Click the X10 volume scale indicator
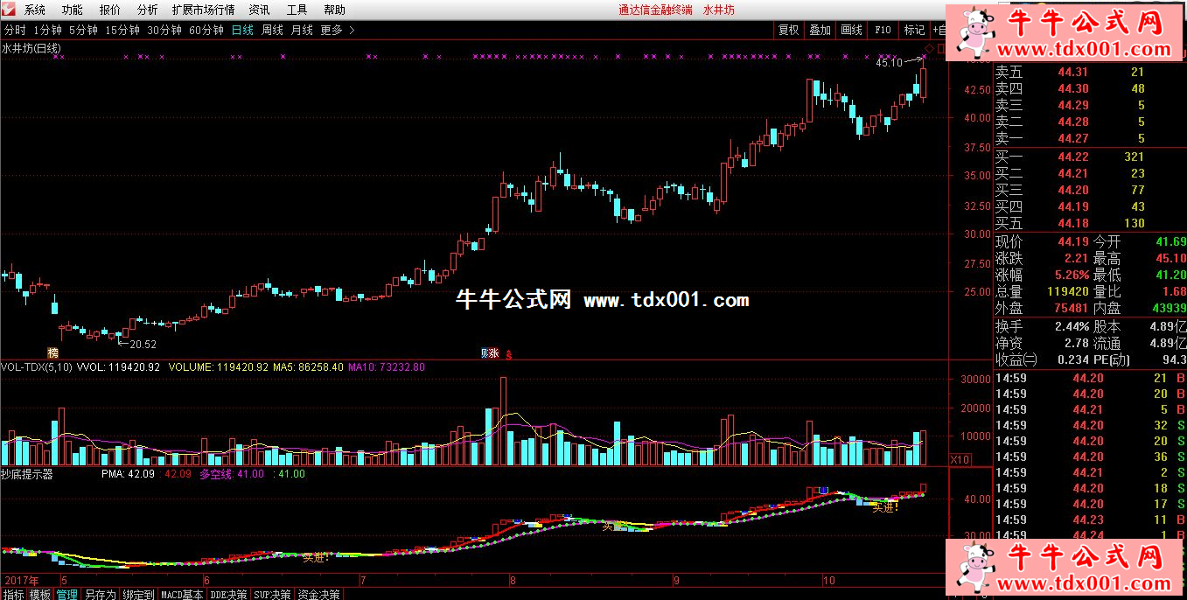 tap(960, 459)
